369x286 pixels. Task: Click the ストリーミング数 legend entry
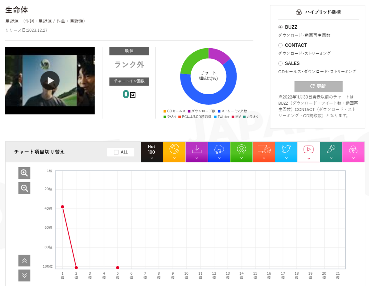(232, 111)
